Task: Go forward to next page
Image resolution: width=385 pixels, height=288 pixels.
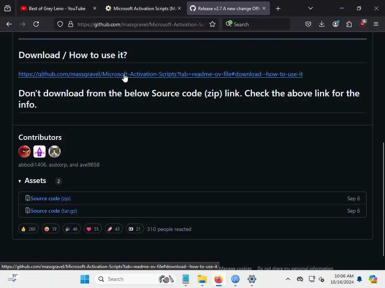Action: tap(22, 24)
